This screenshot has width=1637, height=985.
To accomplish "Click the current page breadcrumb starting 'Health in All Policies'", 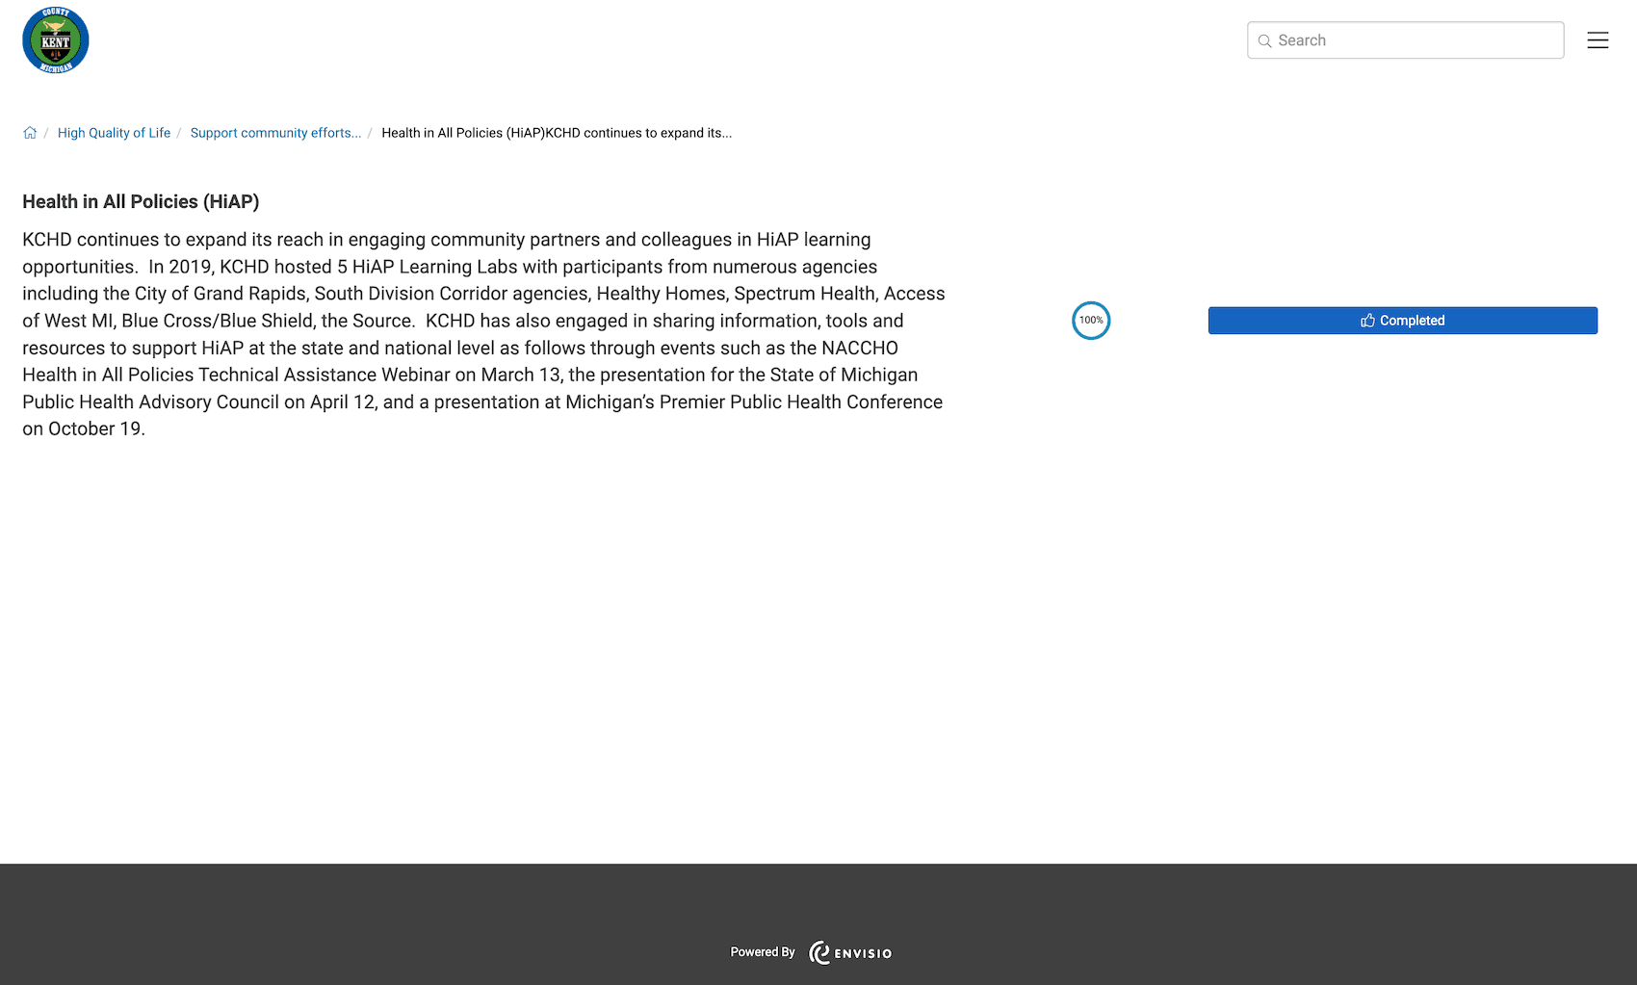I will [557, 133].
